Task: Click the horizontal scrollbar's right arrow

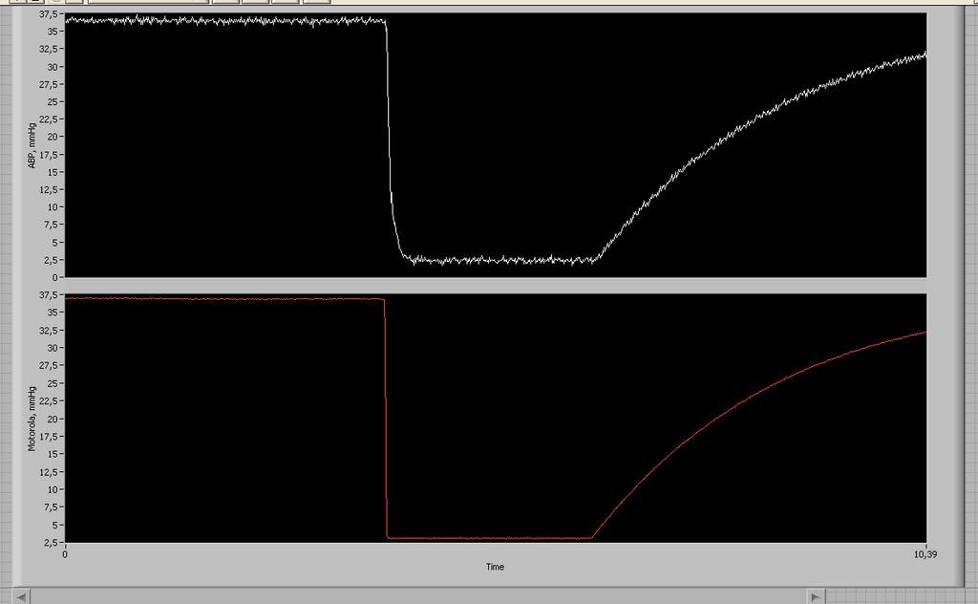Action: 816,596
